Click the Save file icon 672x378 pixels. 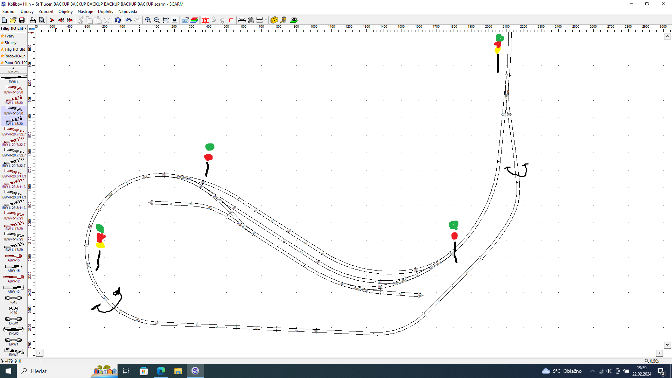click(22, 20)
